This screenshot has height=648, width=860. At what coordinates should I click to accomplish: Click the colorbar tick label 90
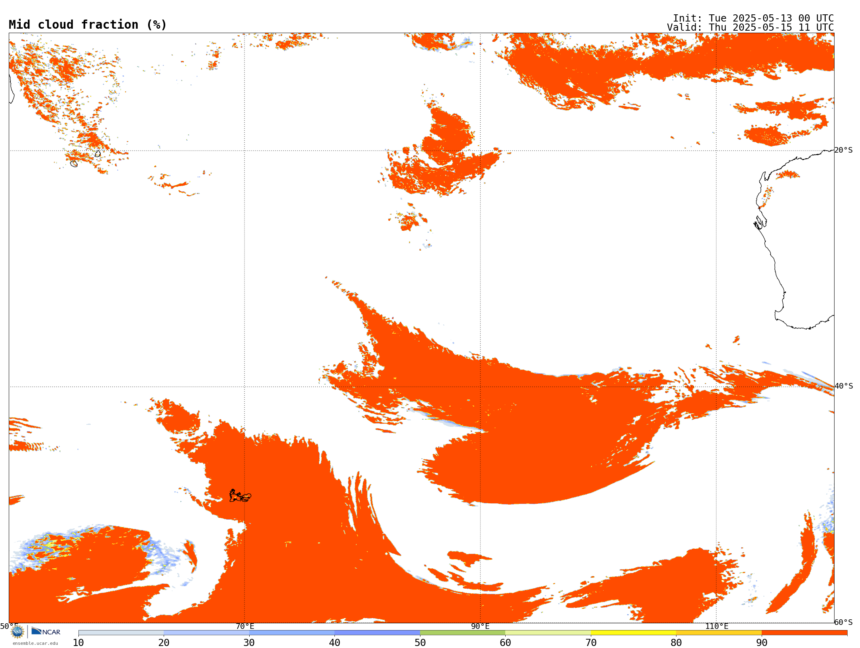click(762, 643)
